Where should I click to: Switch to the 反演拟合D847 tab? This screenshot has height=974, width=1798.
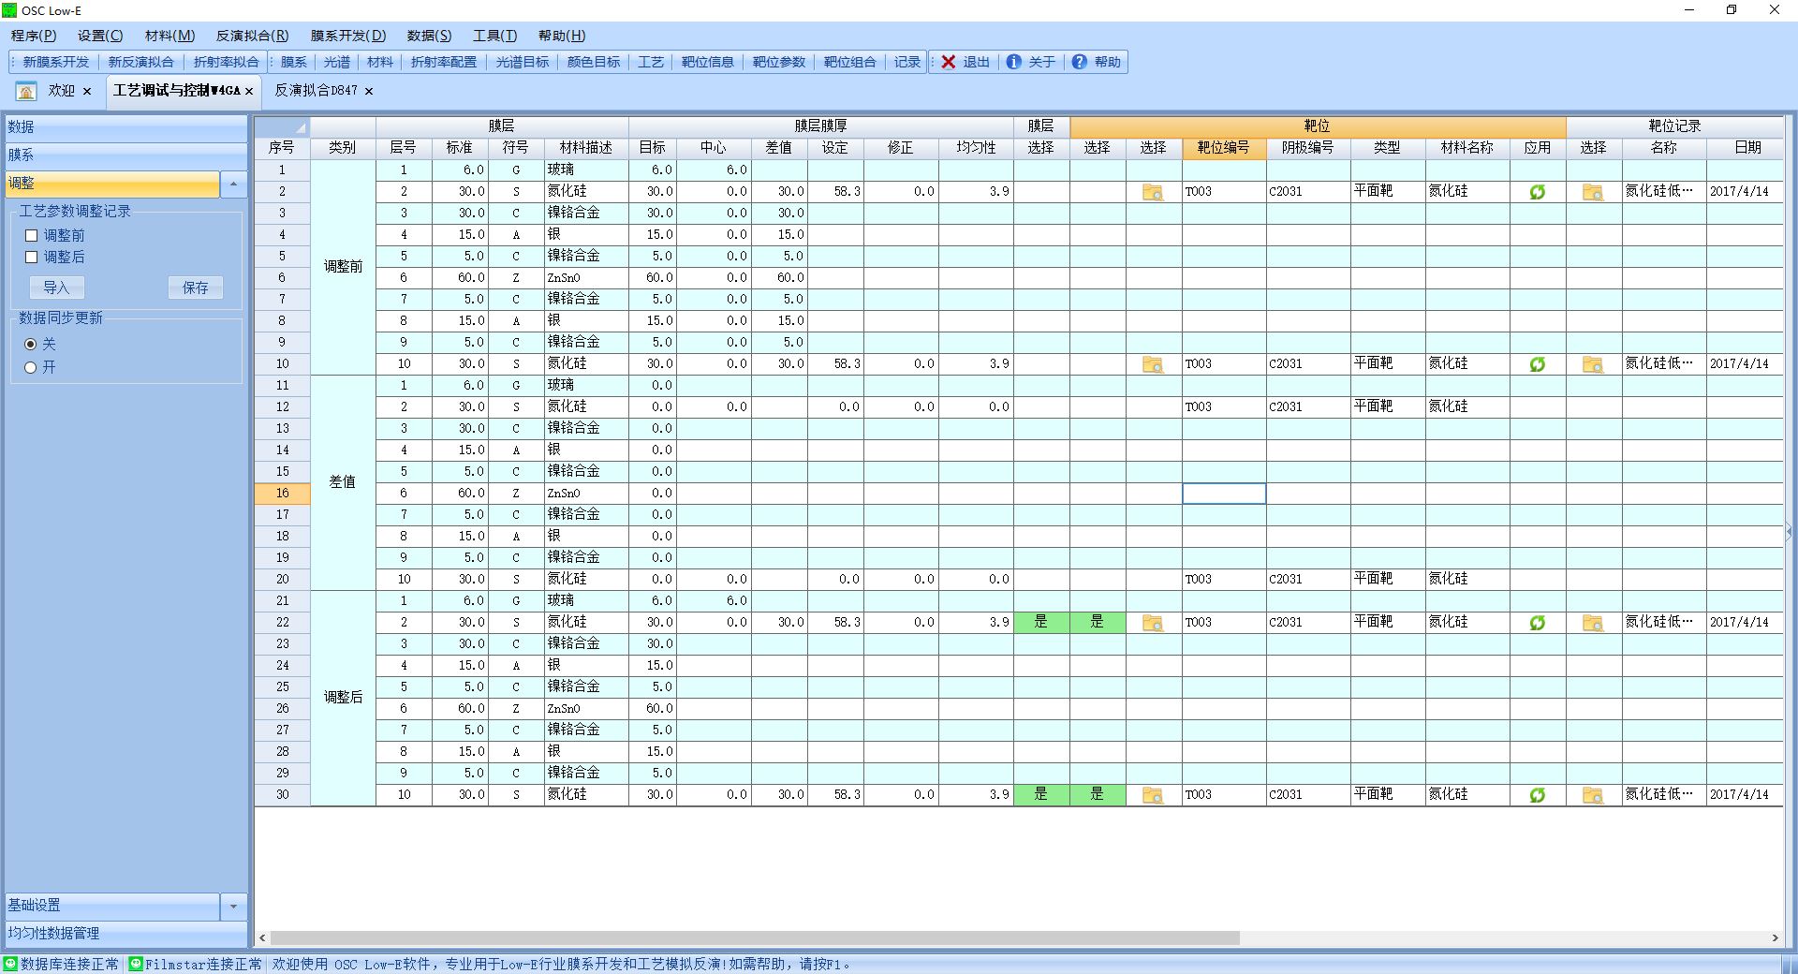click(317, 91)
